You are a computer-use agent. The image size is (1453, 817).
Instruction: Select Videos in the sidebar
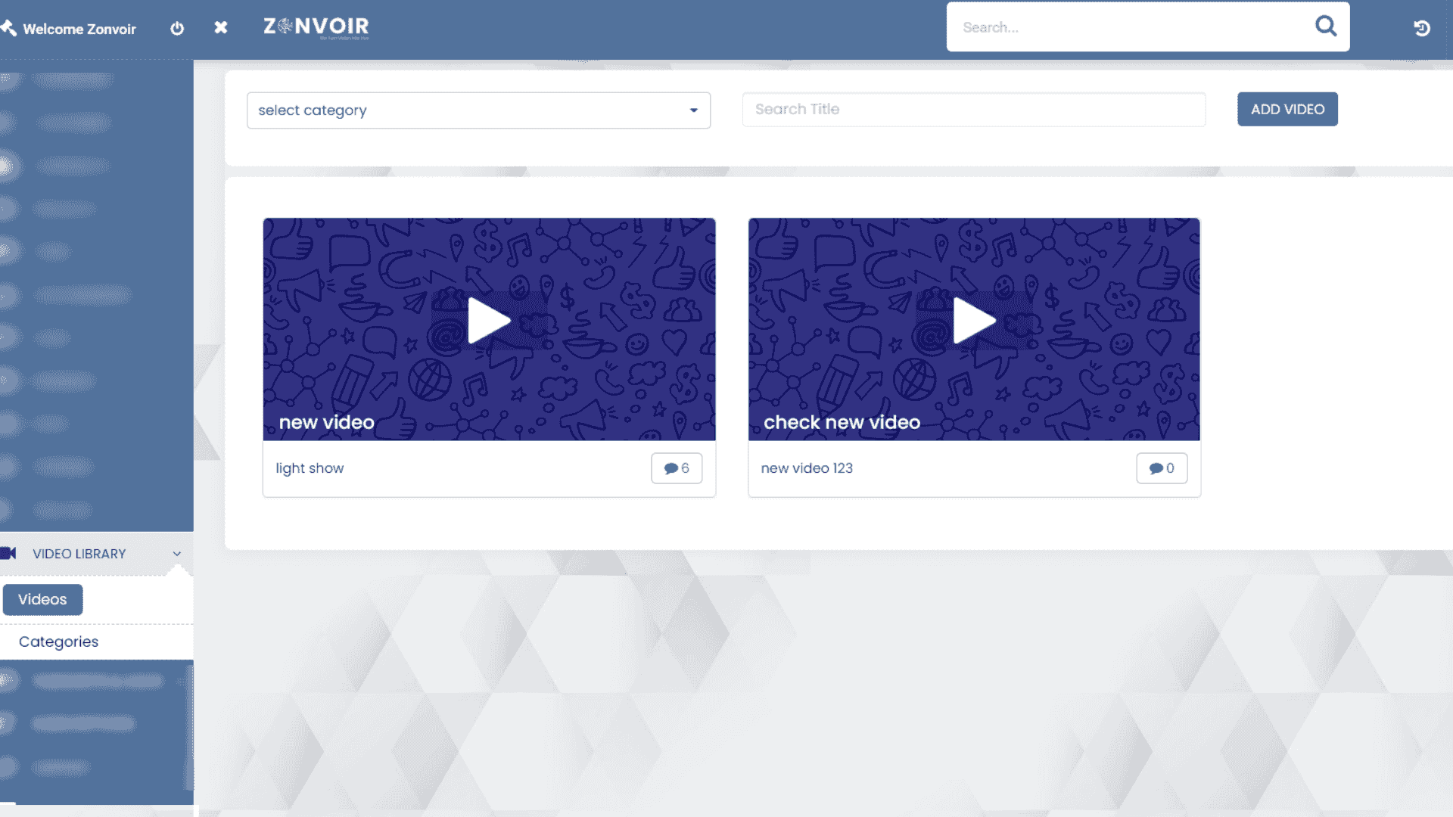point(42,599)
